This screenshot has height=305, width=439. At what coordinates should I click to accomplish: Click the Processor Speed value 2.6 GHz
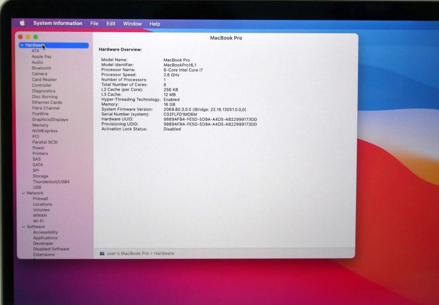pyautogui.click(x=171, y=75)
